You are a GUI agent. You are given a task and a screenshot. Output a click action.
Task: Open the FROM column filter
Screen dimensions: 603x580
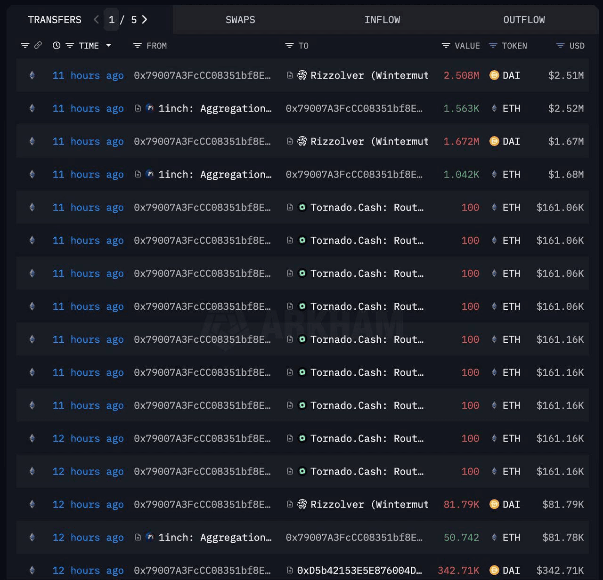(138, 46)
